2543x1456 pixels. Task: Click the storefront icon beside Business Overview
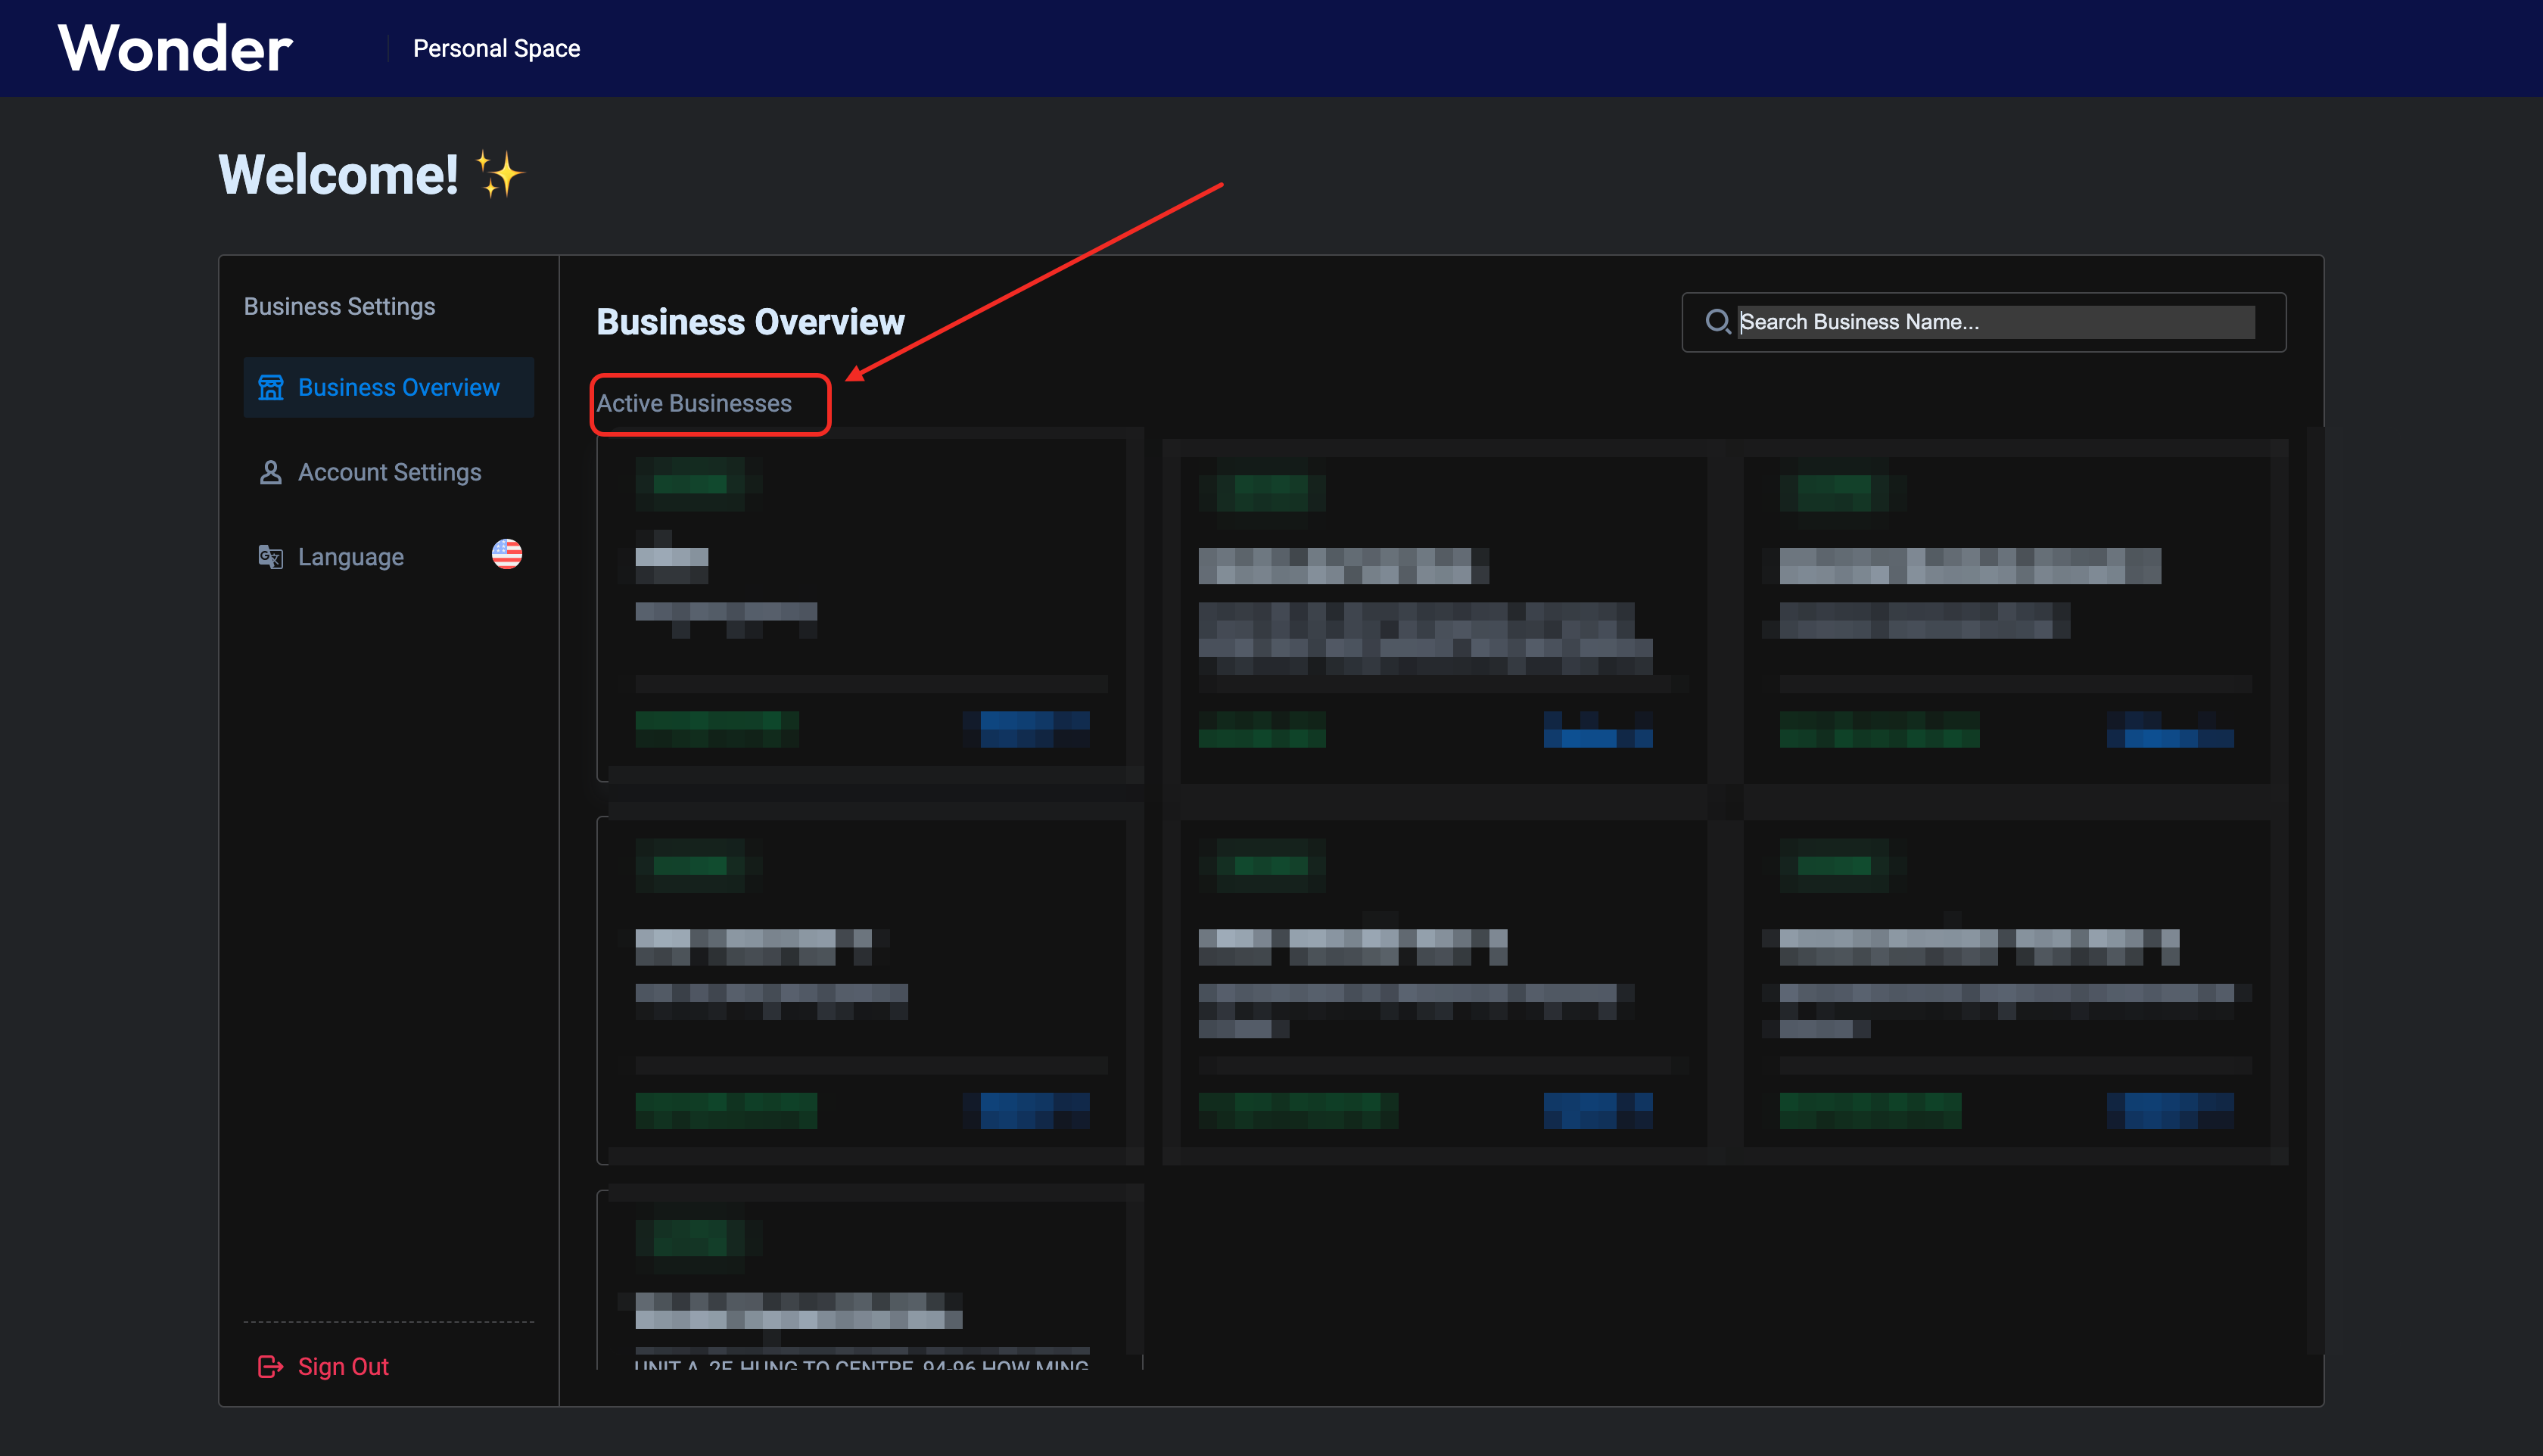[x=270, y=387]
